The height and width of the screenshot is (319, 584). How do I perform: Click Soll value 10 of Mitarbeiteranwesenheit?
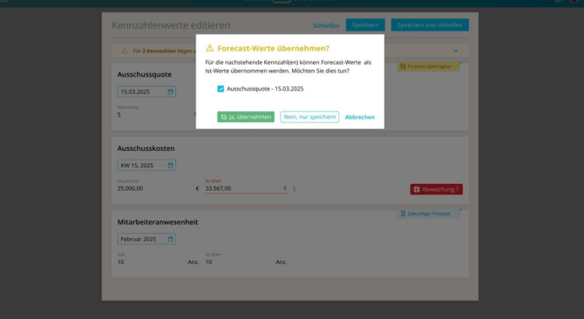point(120,262)
